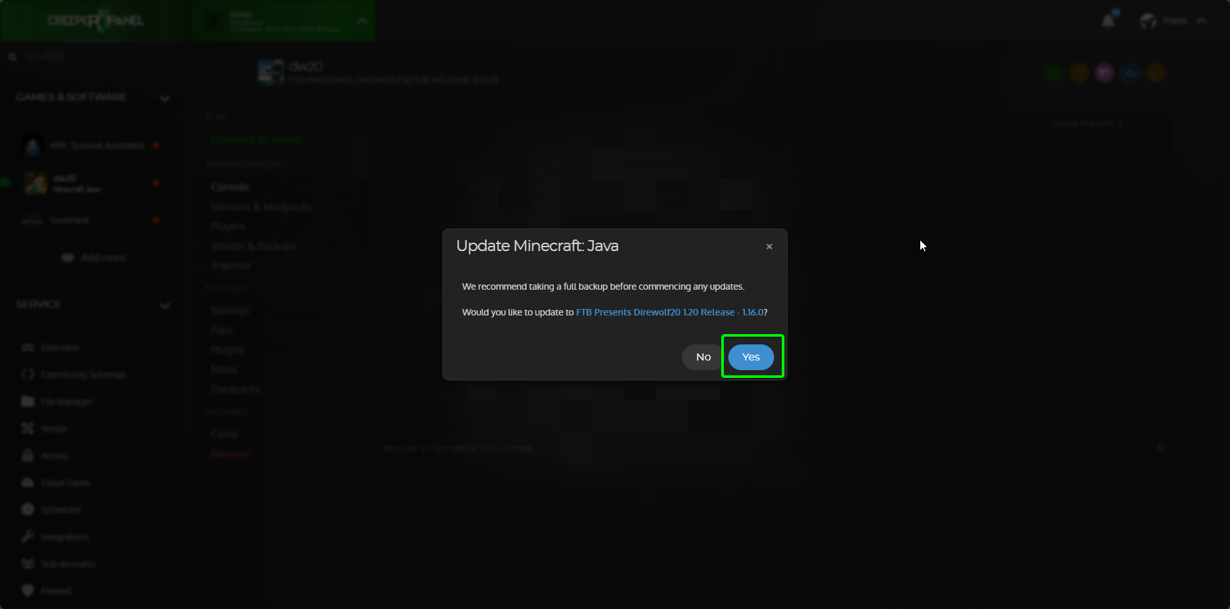Open the Plugins menu item
Viewport: 1230px width, 609px height.
(x=228, y=350)
